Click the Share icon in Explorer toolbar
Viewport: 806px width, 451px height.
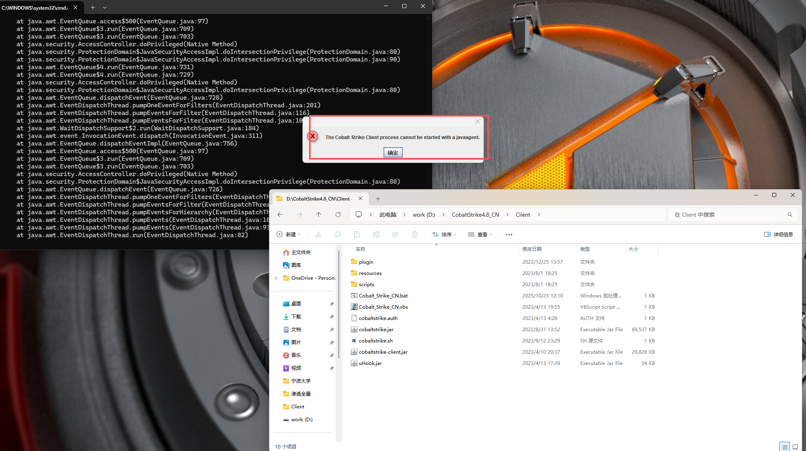(396, 234)
